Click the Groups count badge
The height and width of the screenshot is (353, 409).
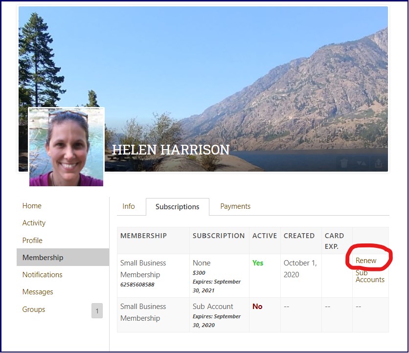[97, 311]
